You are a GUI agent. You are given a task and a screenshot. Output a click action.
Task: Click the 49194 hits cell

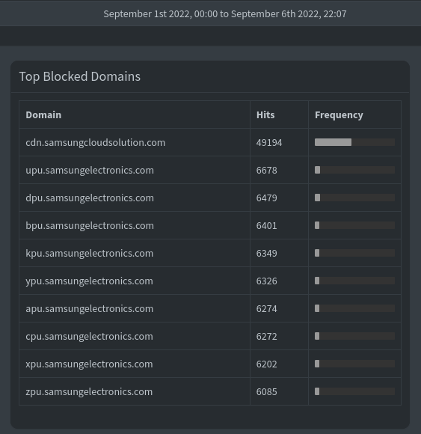(269, 142)
